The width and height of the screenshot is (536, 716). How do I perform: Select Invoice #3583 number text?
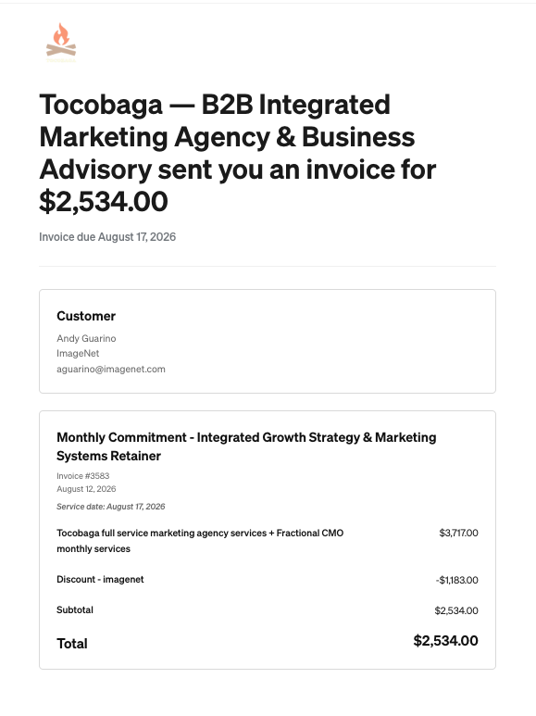click(x=83, y=476)
